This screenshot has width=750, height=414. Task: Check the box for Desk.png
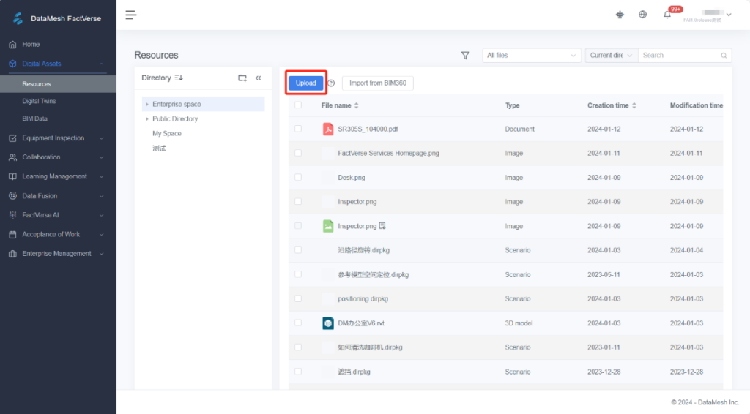coord(298,177)
